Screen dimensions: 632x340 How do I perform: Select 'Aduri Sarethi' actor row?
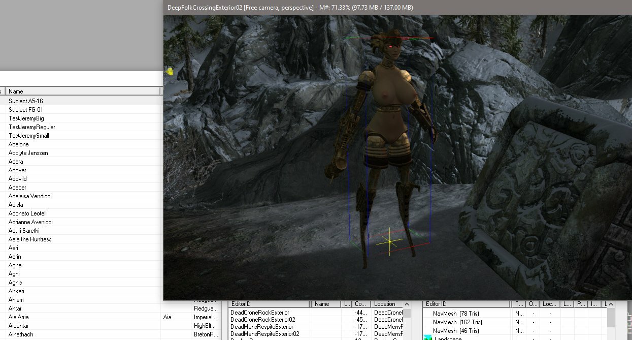point(24,231)
